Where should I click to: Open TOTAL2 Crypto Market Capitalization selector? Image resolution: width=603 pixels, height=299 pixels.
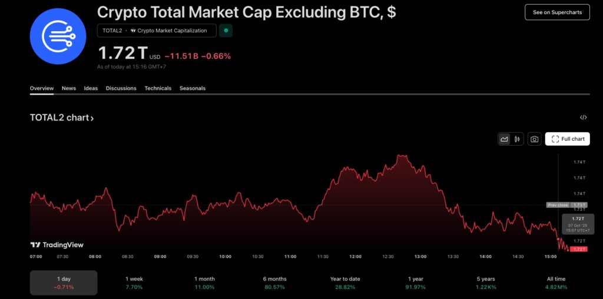(157, 31)
